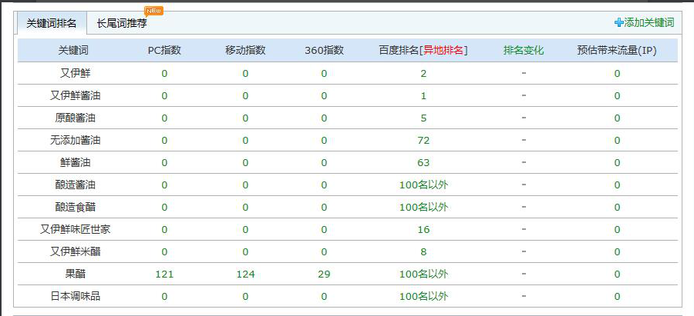This screenshot has height=316, width=694.
Task: Click the PC index value 121 for 果醋
Action: 164,274
